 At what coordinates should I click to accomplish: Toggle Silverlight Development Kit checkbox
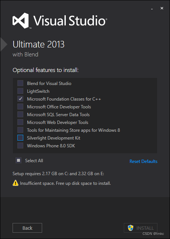(x=20, y=138)
